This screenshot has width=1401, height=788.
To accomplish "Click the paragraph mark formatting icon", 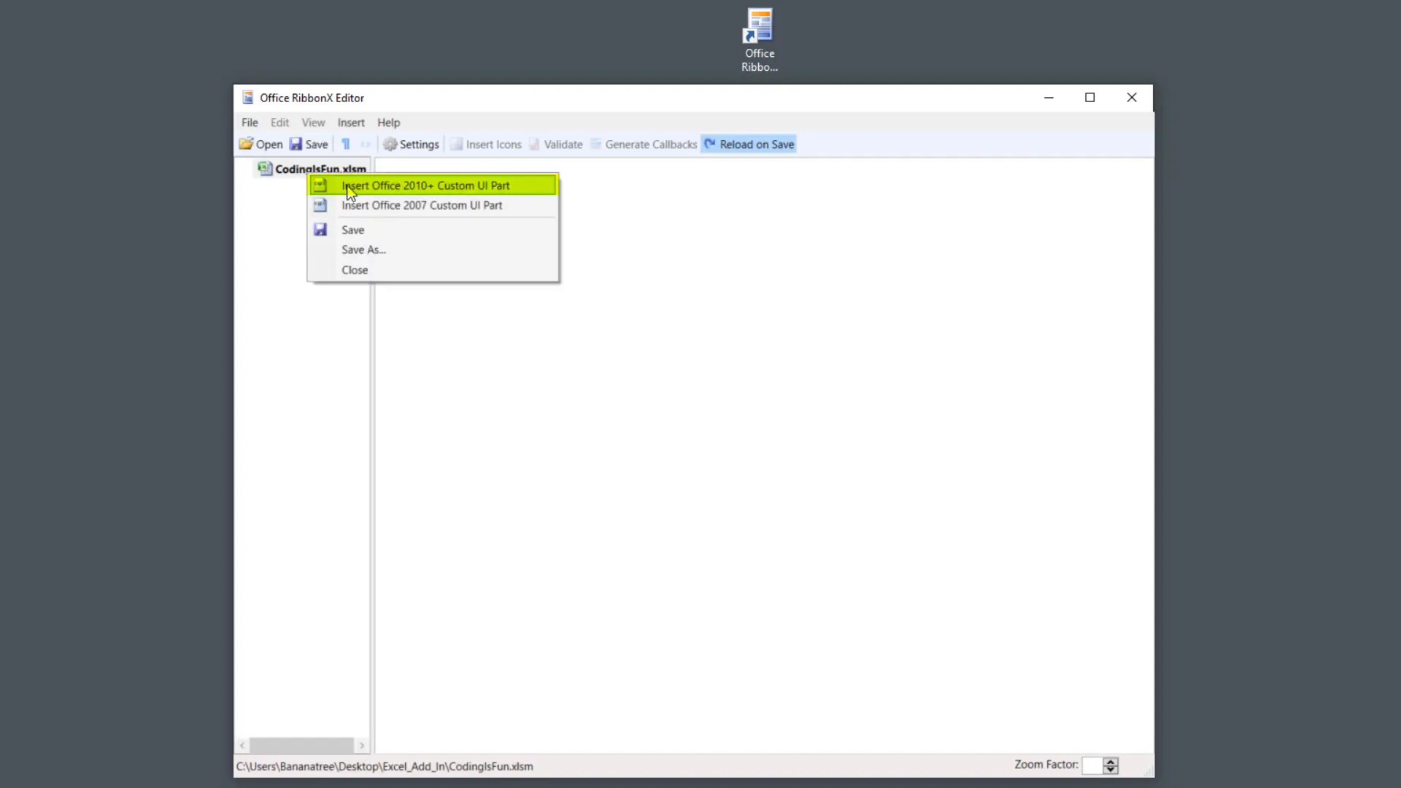I will coord(344,144).
